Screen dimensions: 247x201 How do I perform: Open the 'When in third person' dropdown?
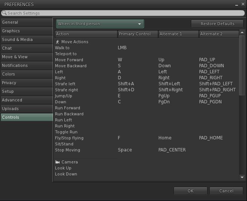[x=100, y=24]
